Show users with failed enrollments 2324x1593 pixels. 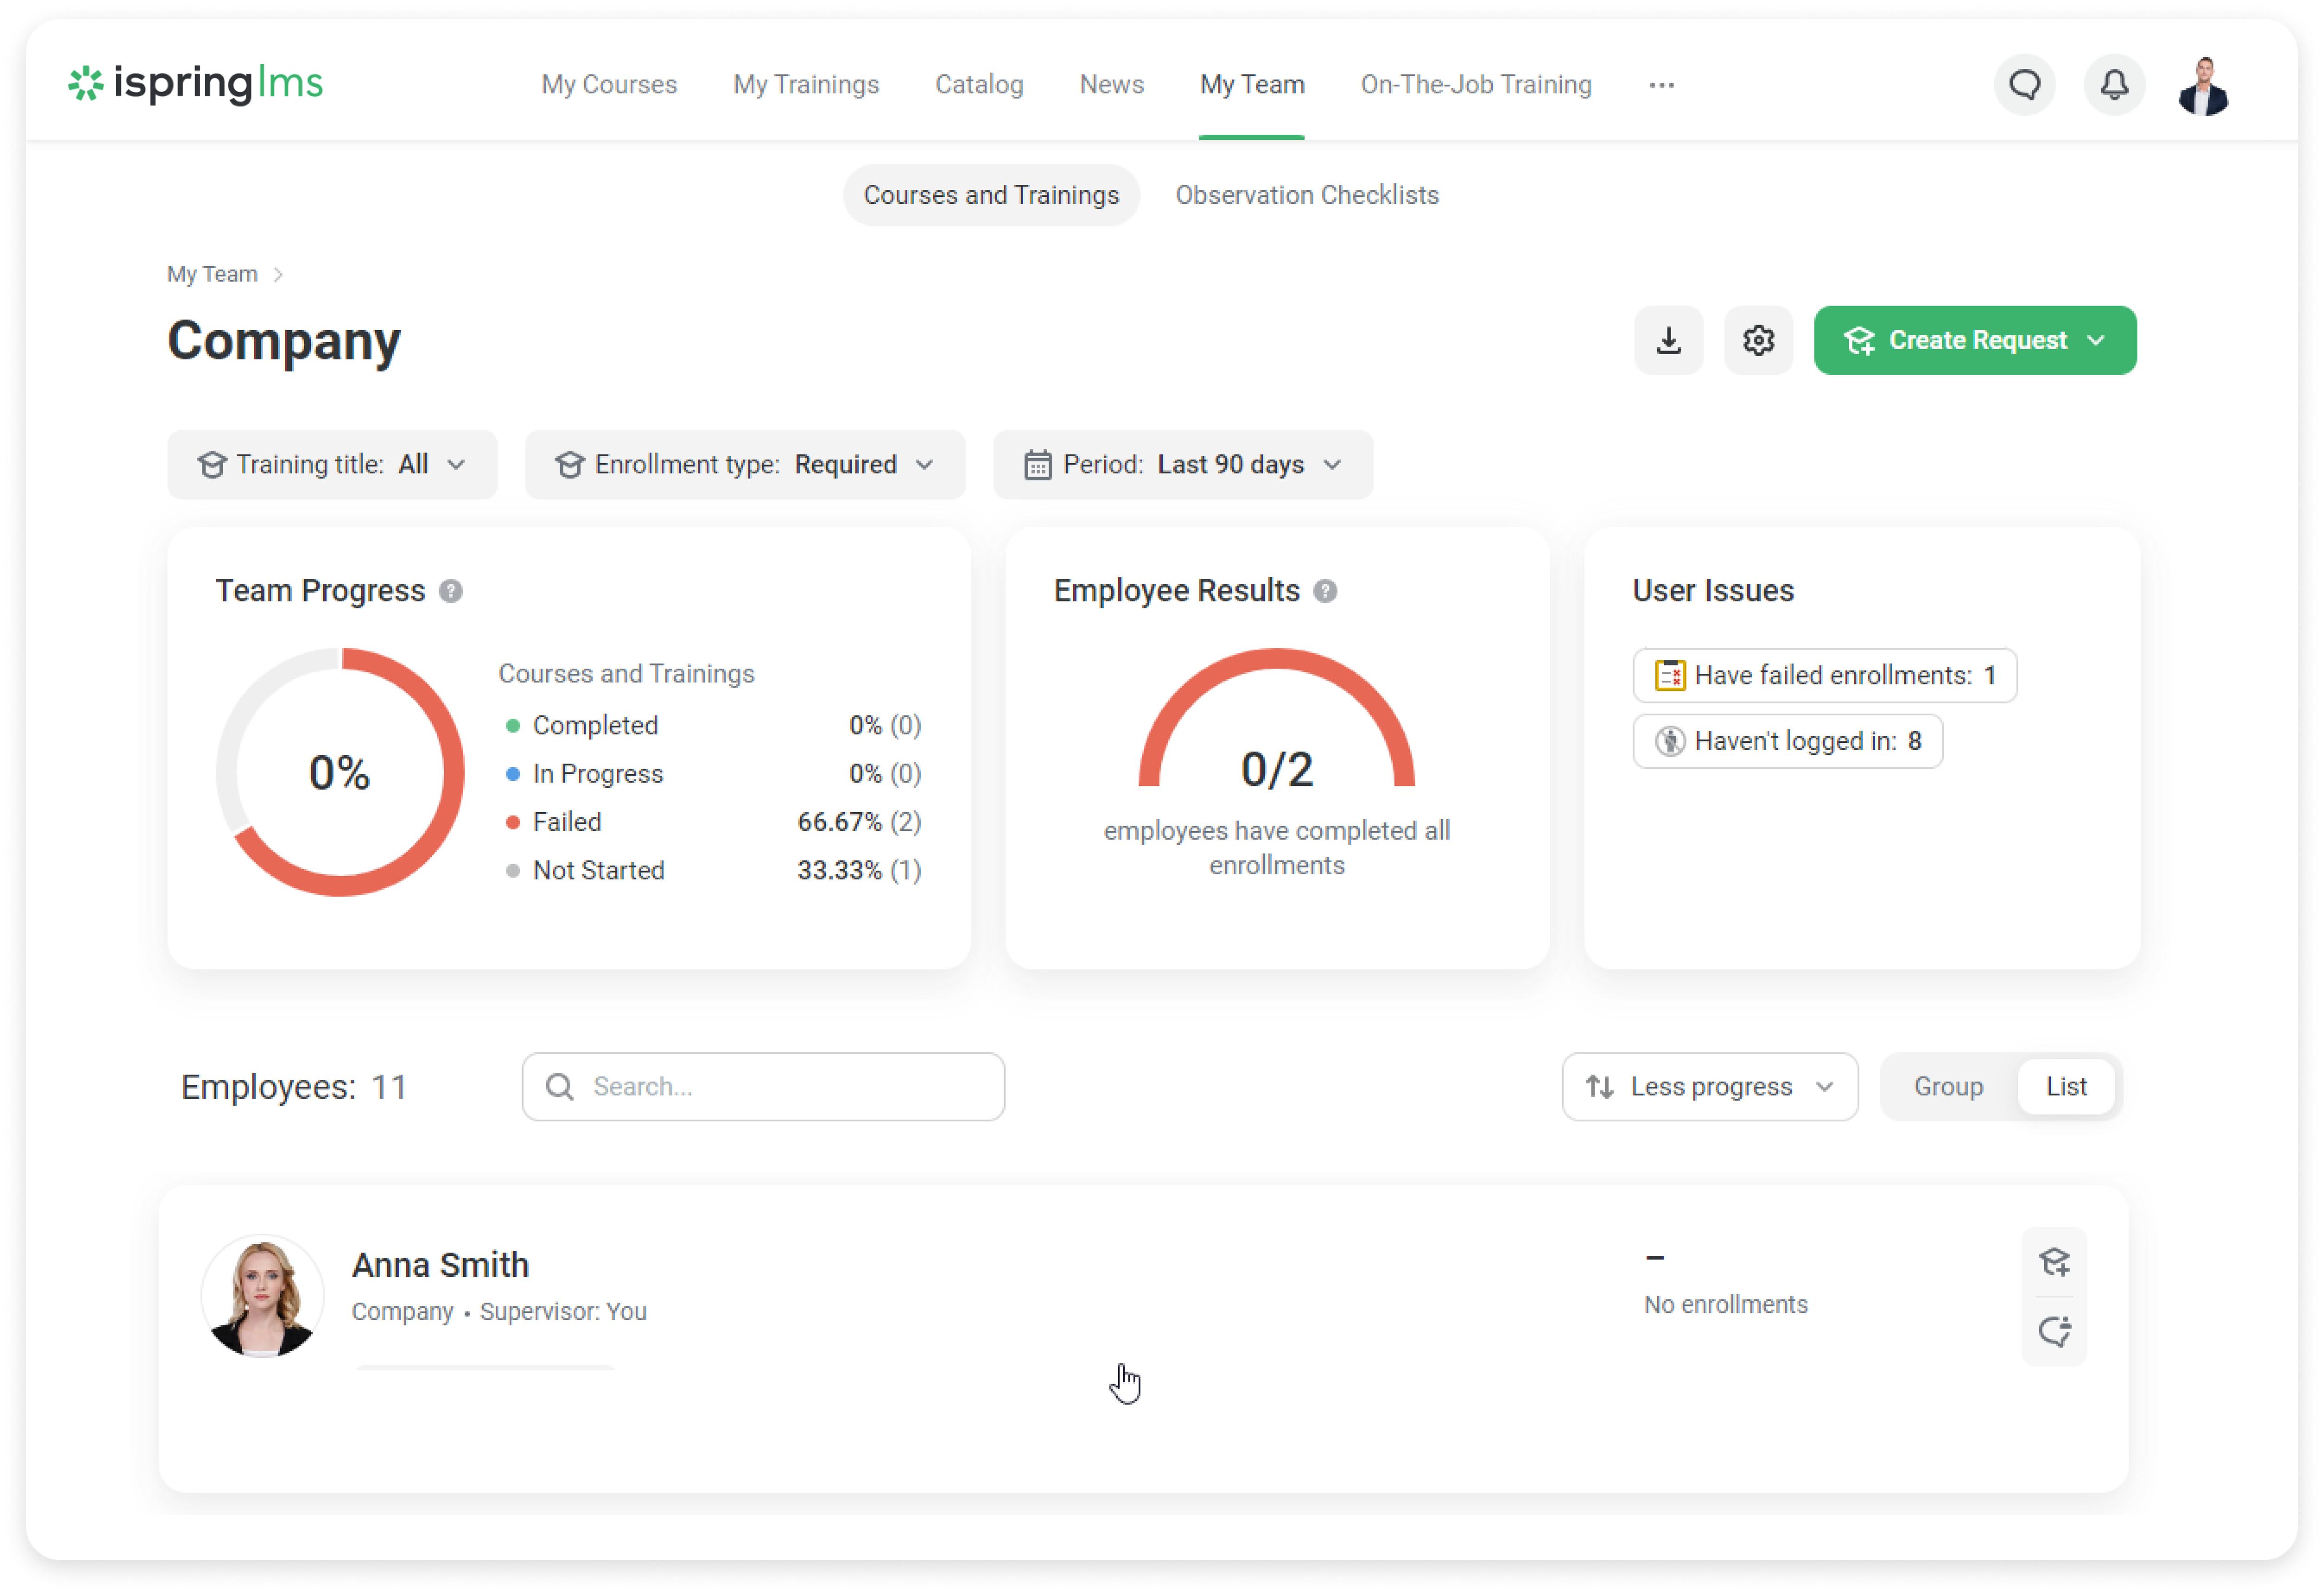[1825, 676]
